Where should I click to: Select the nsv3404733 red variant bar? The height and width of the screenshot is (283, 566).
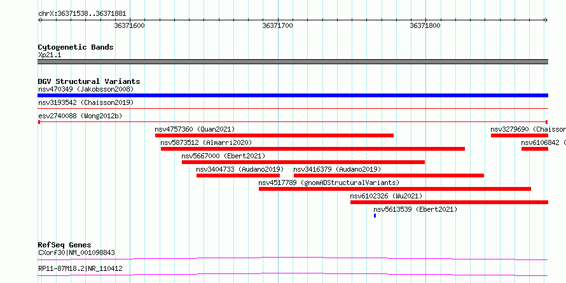pos(238,176)
